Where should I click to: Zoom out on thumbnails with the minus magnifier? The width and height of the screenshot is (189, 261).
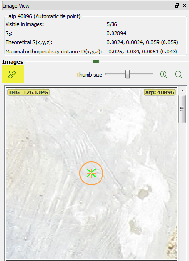point(179,75)
